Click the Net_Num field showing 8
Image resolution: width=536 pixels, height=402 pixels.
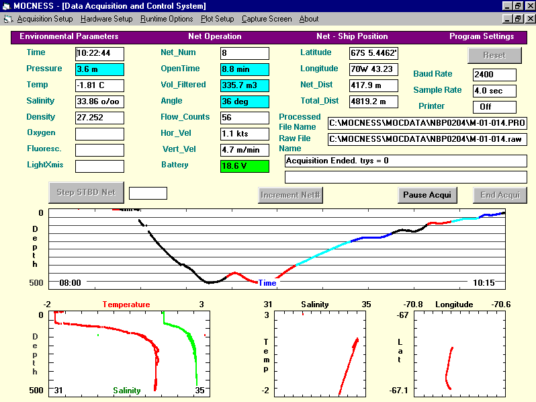click(x=244, y=53)
